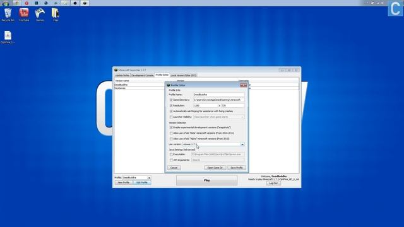Click the resolution width field showing 1280
The image size is (404, 227).
206,105
